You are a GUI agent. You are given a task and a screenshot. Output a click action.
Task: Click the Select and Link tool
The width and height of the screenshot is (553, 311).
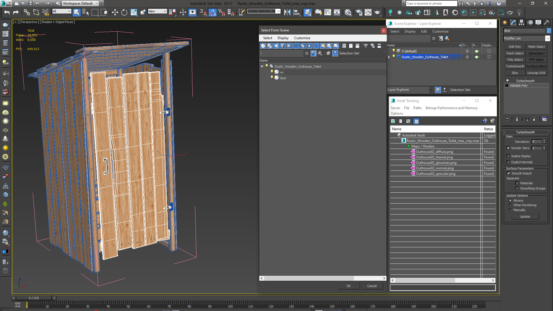27,12
